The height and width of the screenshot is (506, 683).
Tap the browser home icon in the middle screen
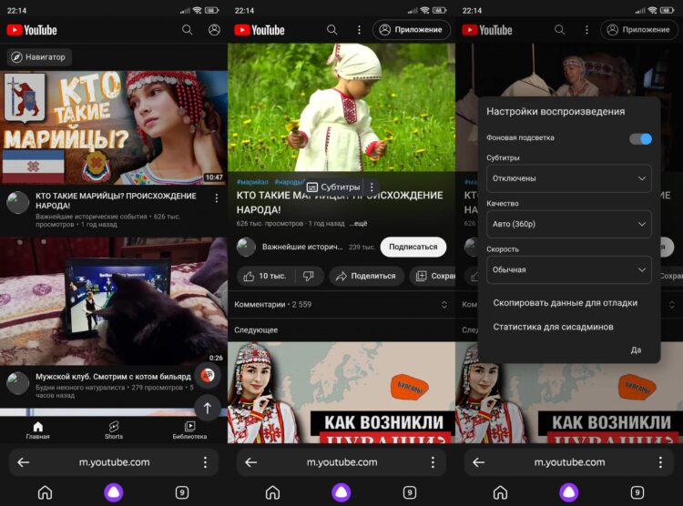tap(272, 492)
